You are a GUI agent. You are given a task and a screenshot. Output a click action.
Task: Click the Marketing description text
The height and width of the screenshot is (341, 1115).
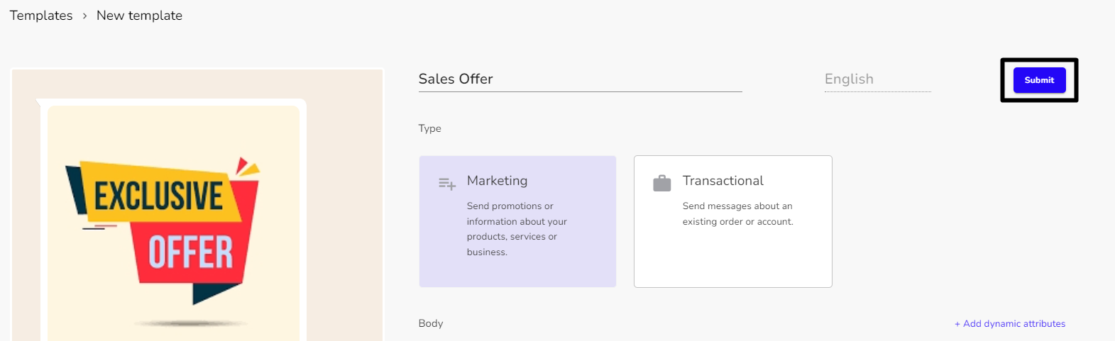[517, 229]
